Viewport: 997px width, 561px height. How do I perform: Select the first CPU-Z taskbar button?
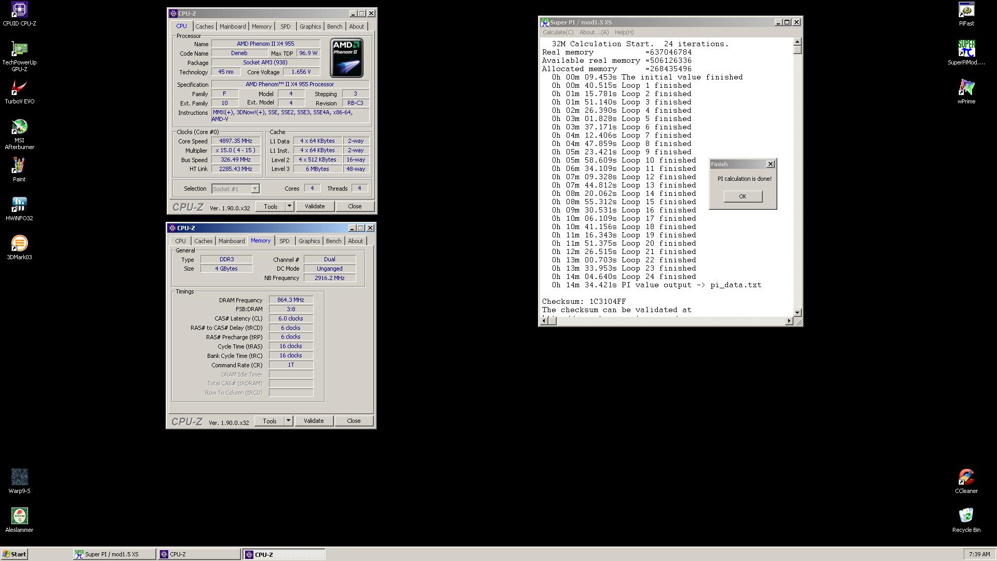(199, 554)
